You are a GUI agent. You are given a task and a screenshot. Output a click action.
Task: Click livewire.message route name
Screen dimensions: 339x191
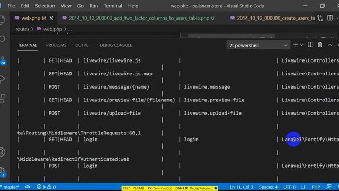click(207, 87)
